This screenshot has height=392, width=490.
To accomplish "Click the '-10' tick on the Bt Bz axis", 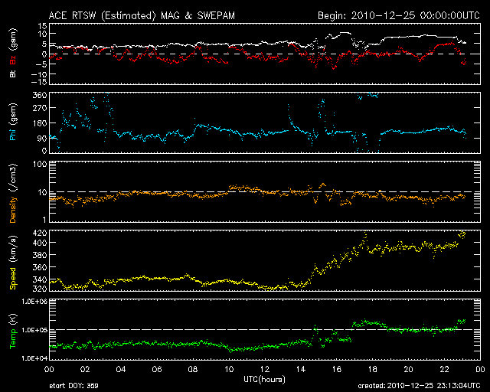I will tap(38, 74).
